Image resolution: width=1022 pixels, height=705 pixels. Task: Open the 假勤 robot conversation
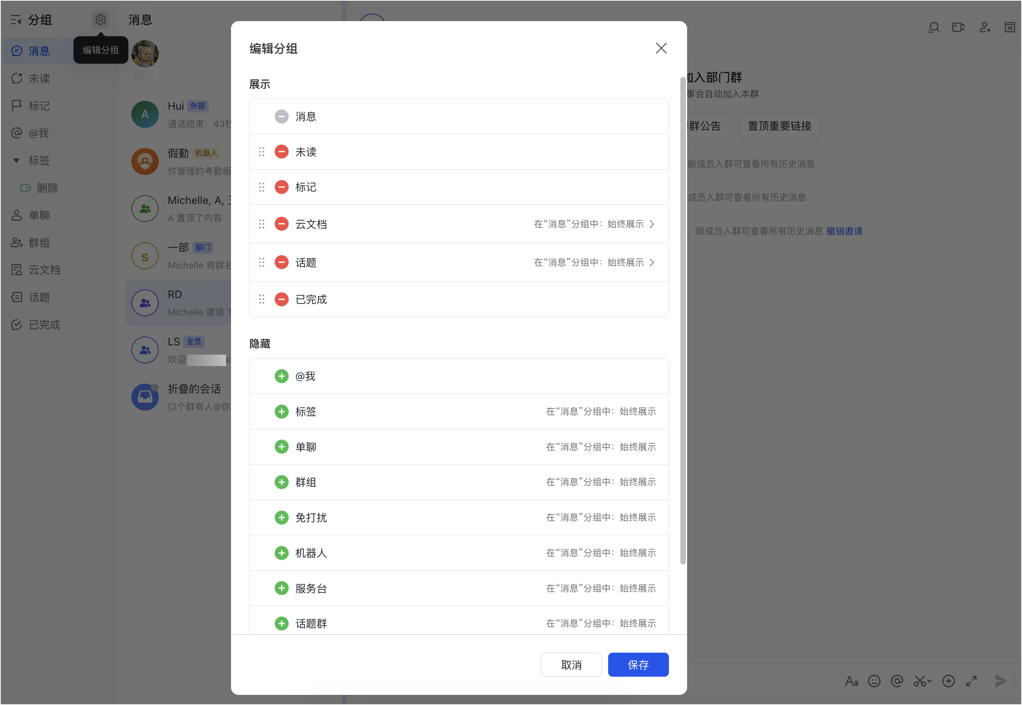179,162
